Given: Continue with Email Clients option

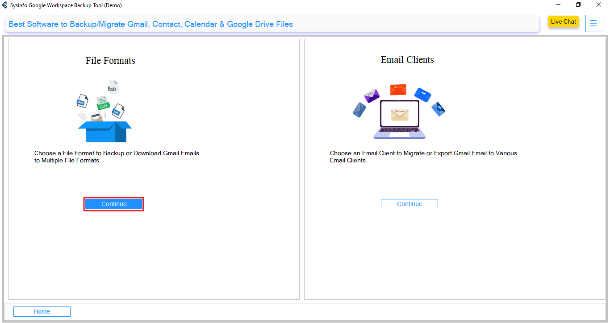Looking at the screenshot, I should click(x=409, y=204).
